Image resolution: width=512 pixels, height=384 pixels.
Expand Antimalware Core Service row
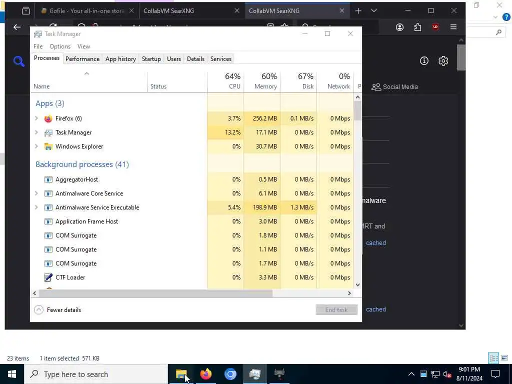pos(36,193)
